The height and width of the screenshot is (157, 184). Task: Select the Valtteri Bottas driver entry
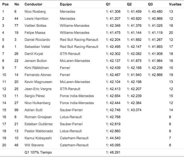[35, 26]
